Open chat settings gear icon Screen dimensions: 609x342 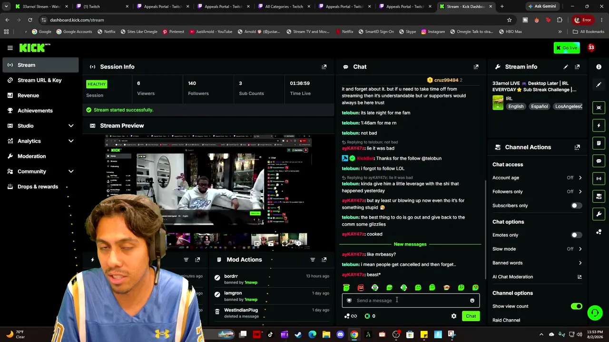[454, 316]
